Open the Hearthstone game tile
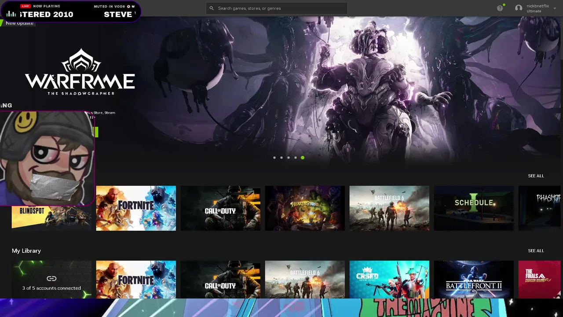The image size is (563, 317). pos(305,208)
